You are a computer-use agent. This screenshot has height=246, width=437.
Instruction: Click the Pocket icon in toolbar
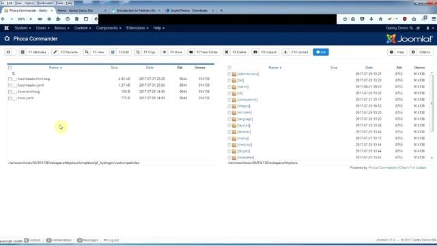362,19
